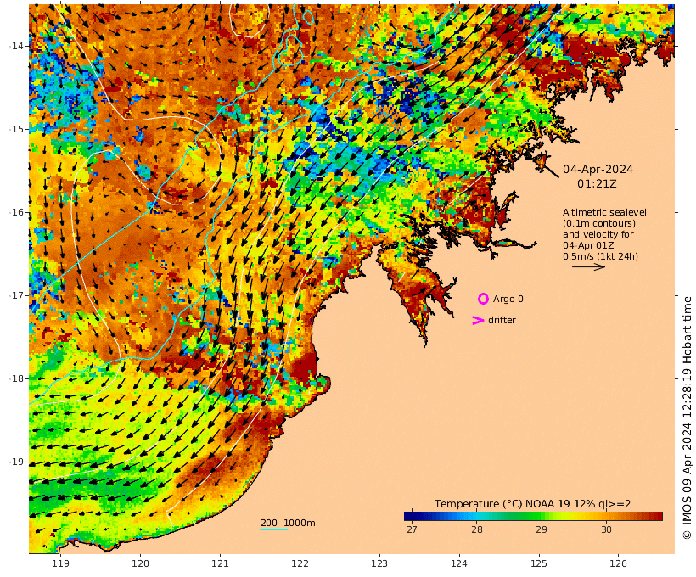Click the colorbar tick label 28
The image size is (696, 577).
(x=477, y=529)
